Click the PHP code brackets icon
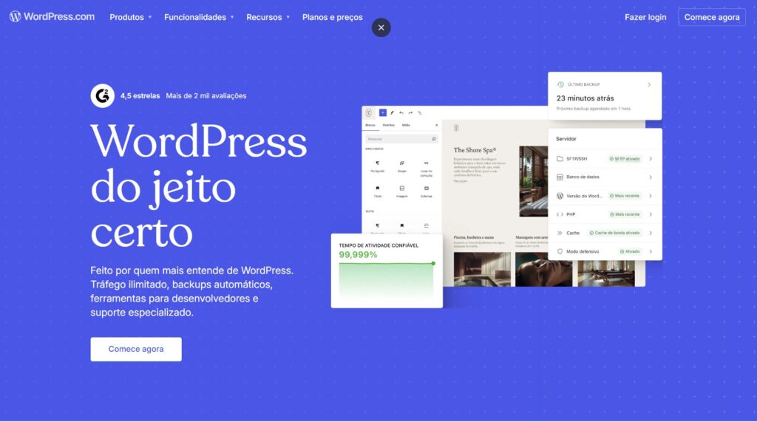 (x=560, y=214)
